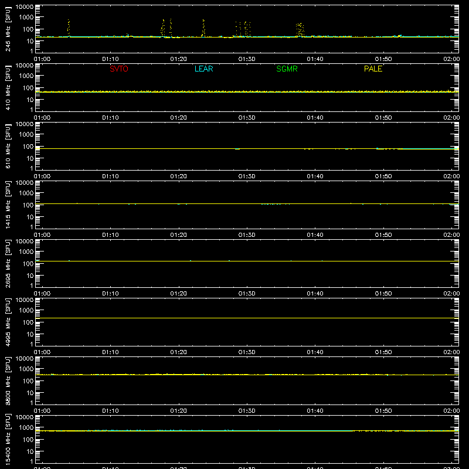Select the 4995 MHz [SFU] axis title

click(x=8, y=322)
